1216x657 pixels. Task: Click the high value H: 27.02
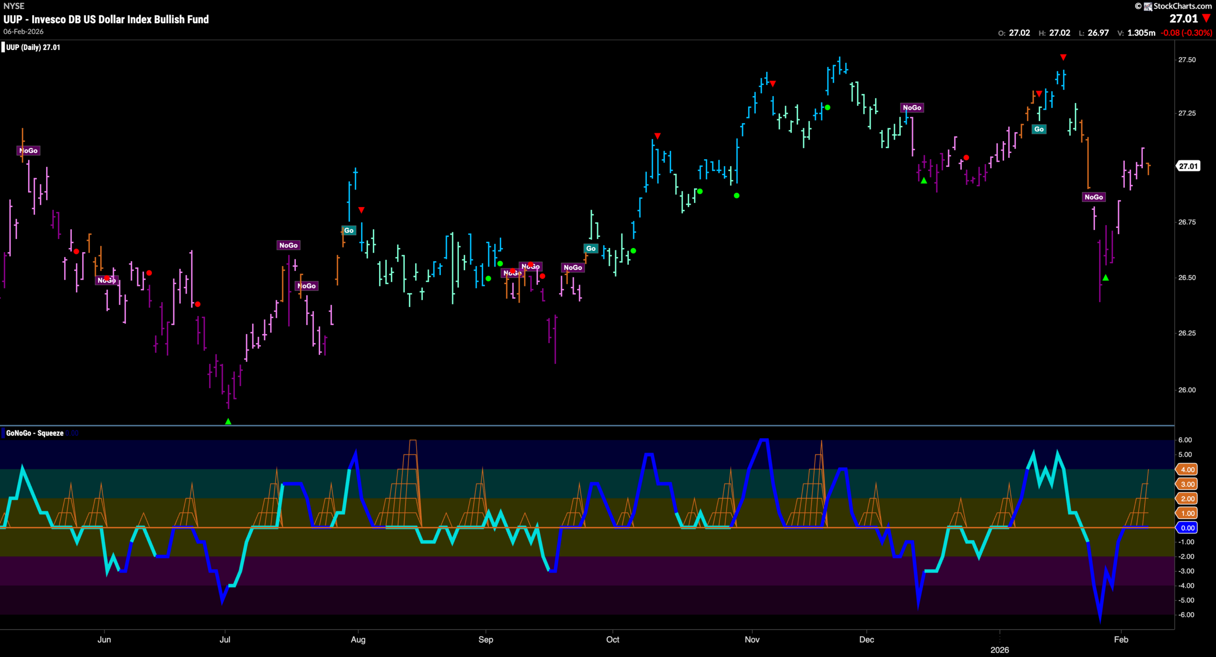(x=1054, y=33)
